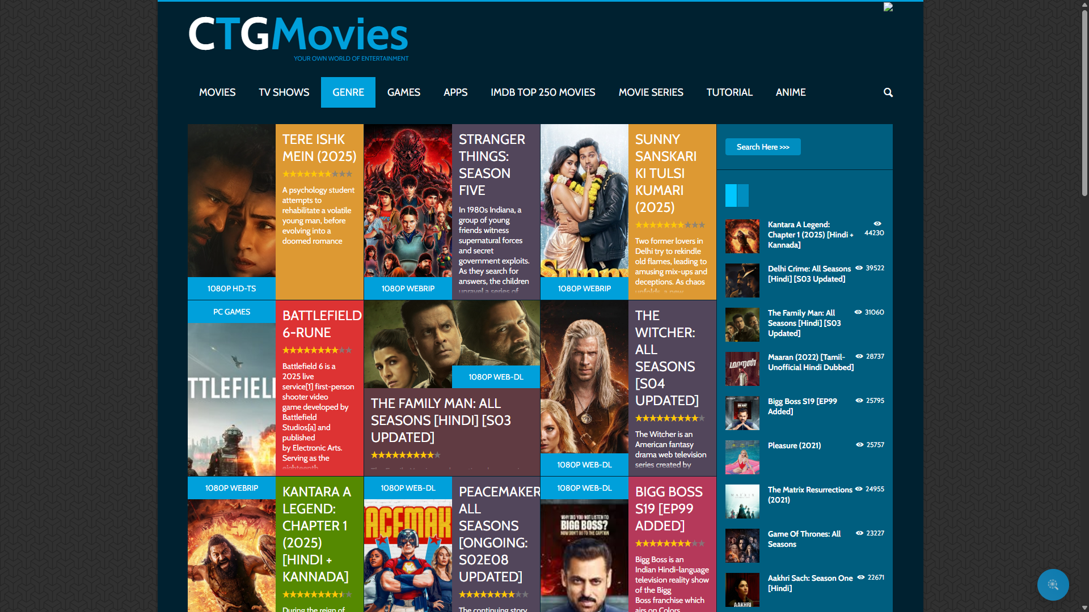This screenshot has height=612, width=1089.
Task: Click the 1080P WEB-DL label on The Witcher card
Action: click(x=584, y=464)
